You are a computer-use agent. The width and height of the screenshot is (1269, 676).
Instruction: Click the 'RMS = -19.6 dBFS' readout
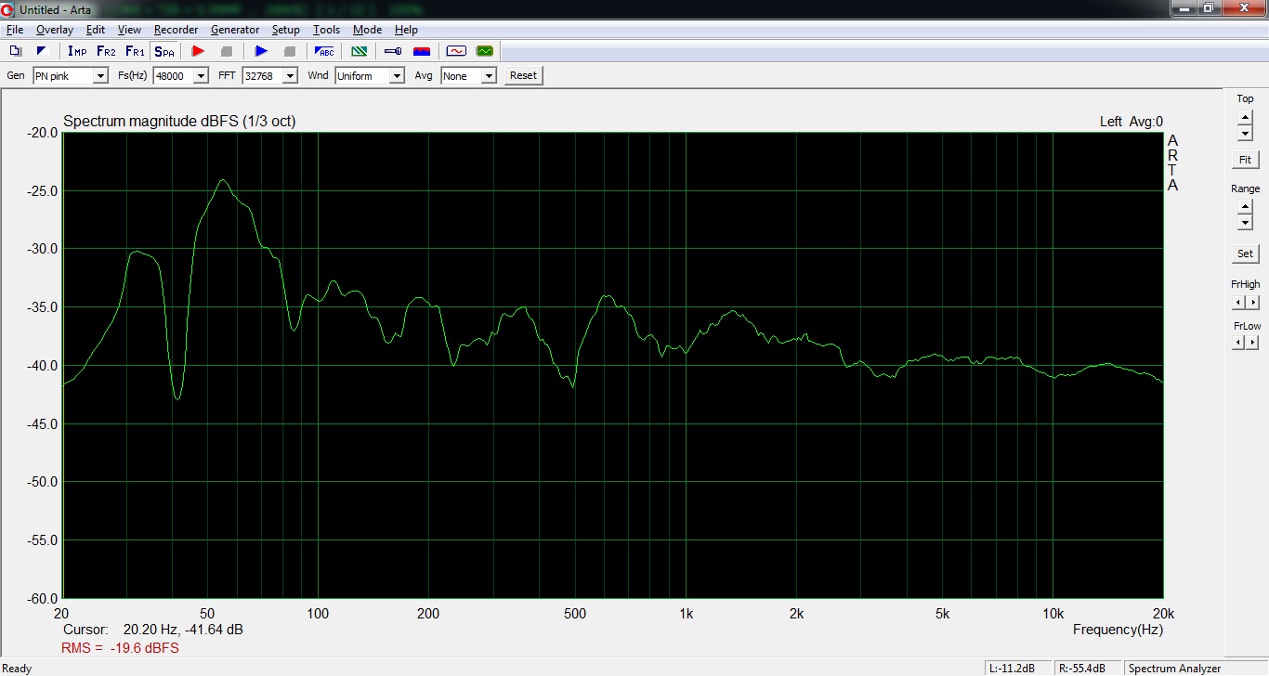[120, 648]
